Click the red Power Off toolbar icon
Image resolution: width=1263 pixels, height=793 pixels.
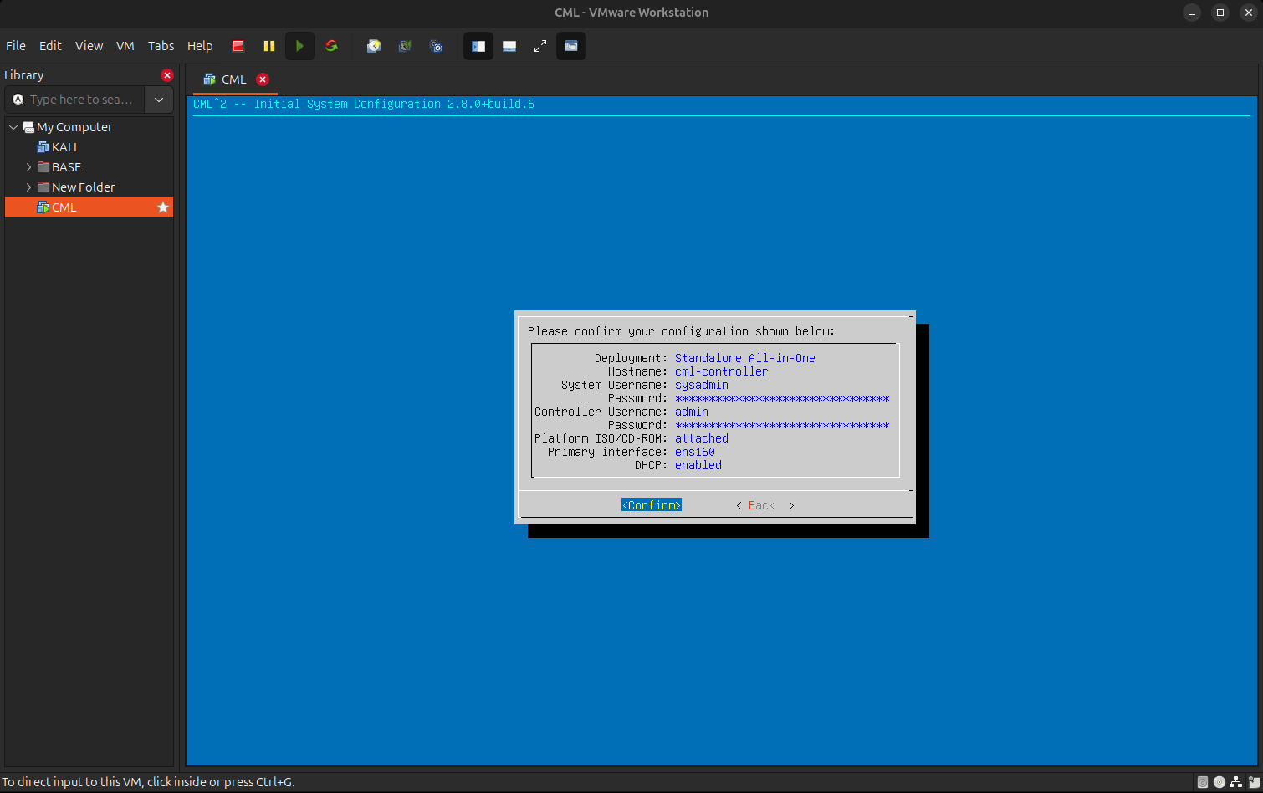[238, 46]
